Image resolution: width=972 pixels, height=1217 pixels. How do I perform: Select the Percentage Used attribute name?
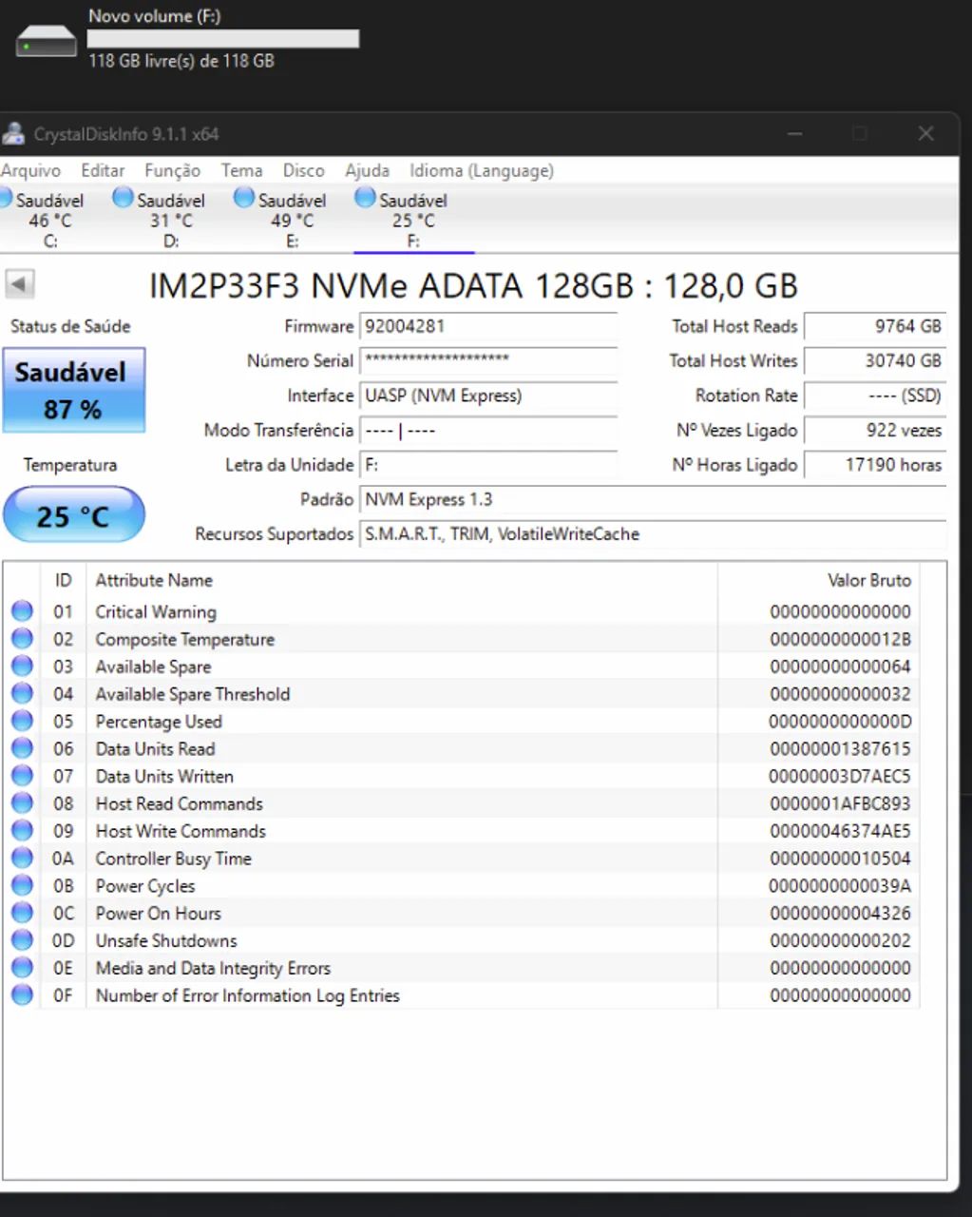pos(159,722)
